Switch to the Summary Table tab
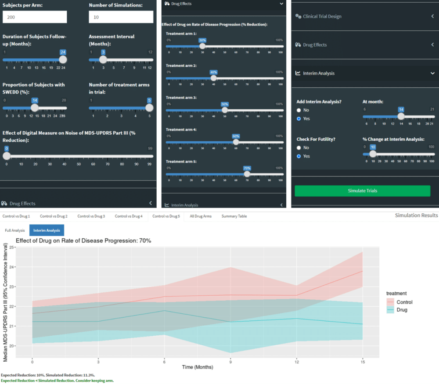 click(x=234, y=216)
